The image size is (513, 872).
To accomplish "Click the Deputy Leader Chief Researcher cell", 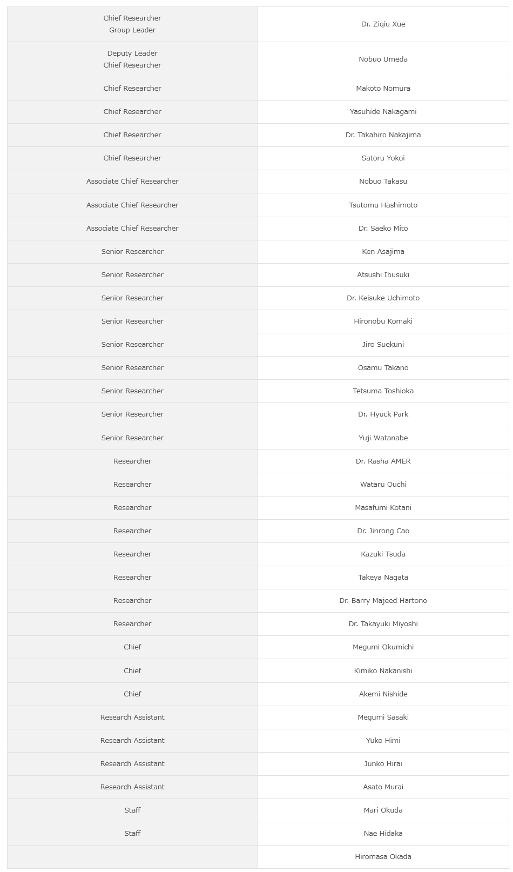I will click(x=132, y=59).
